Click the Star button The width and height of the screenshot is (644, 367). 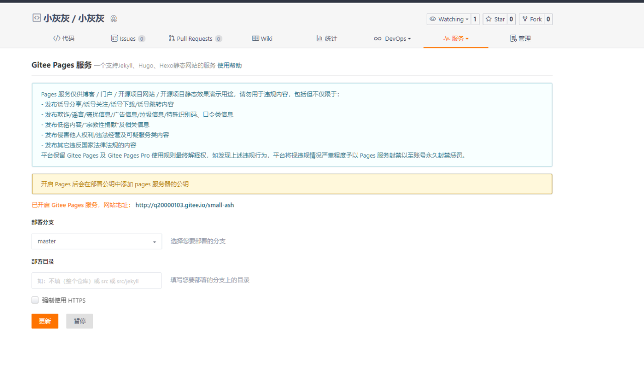coord(495,19)
